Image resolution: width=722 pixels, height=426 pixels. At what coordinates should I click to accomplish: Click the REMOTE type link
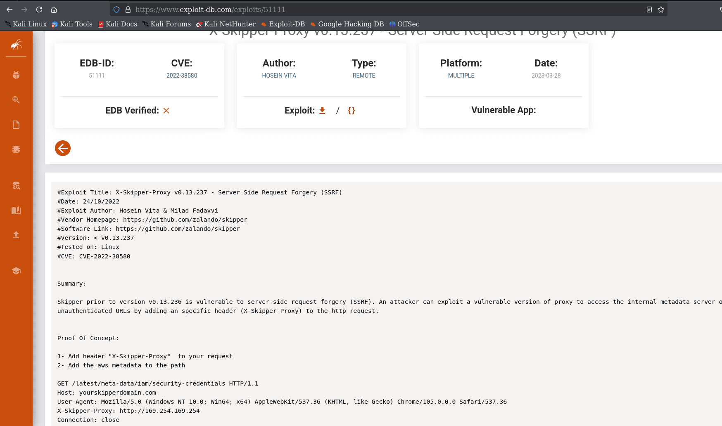tap(364, 76)
